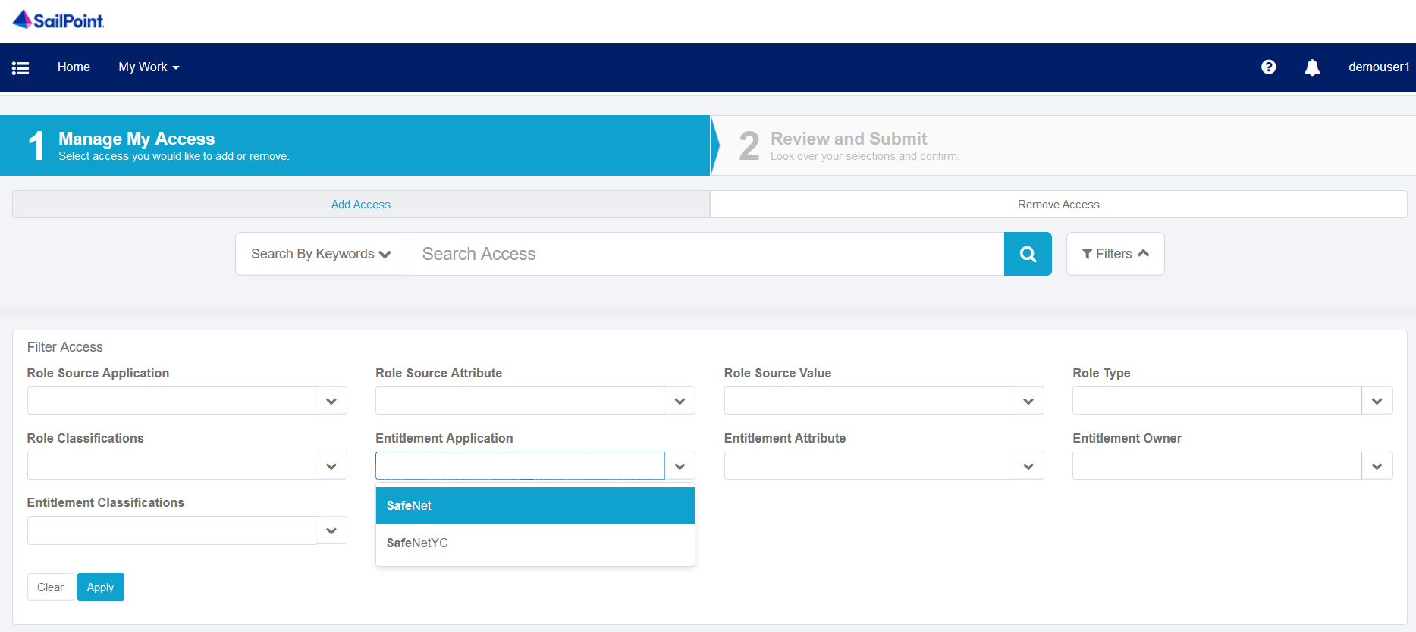Choose SafeNetYC from the suggestion list
This screenshot has width=1416, height=632.
tap(535, 543)
